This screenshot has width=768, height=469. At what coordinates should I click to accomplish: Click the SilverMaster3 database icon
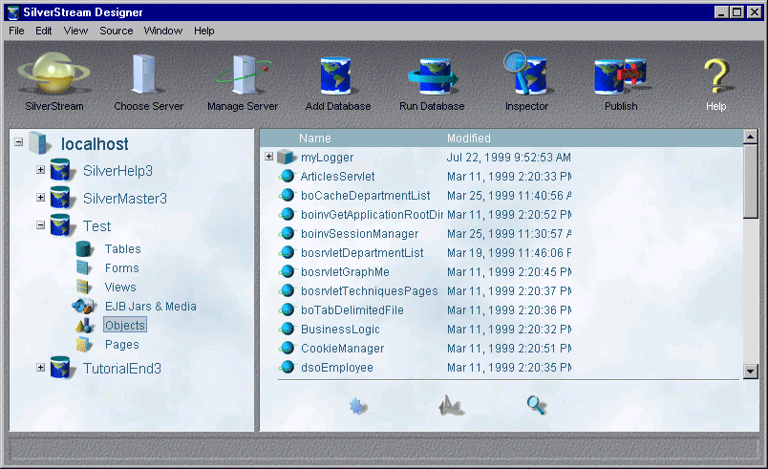coord(61,199)
